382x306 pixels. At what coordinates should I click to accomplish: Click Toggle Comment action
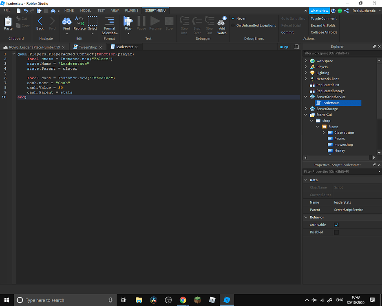[x=324, y=18]
